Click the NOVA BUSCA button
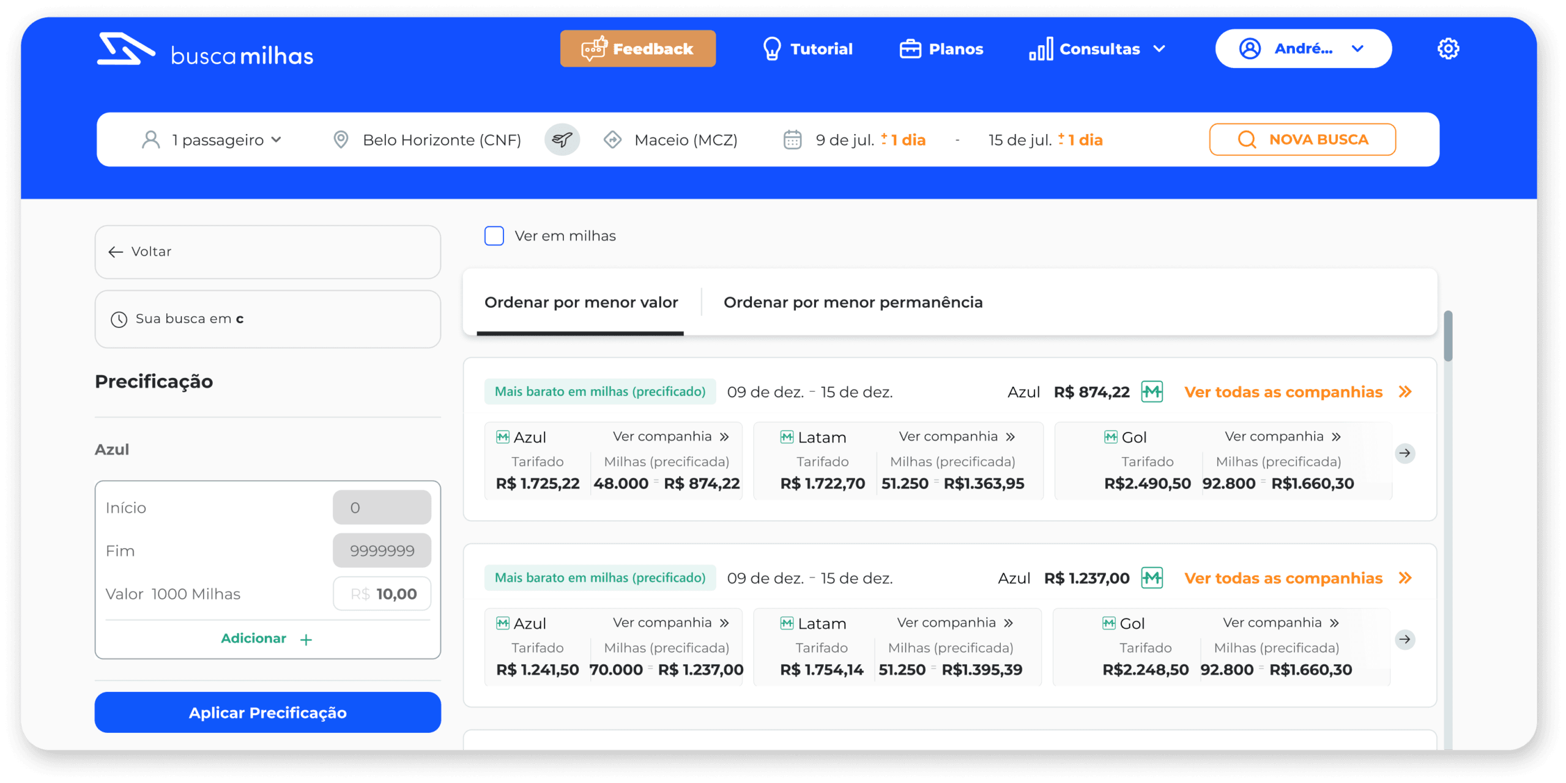1566x783 pixels. click(x=1302, y=140)
